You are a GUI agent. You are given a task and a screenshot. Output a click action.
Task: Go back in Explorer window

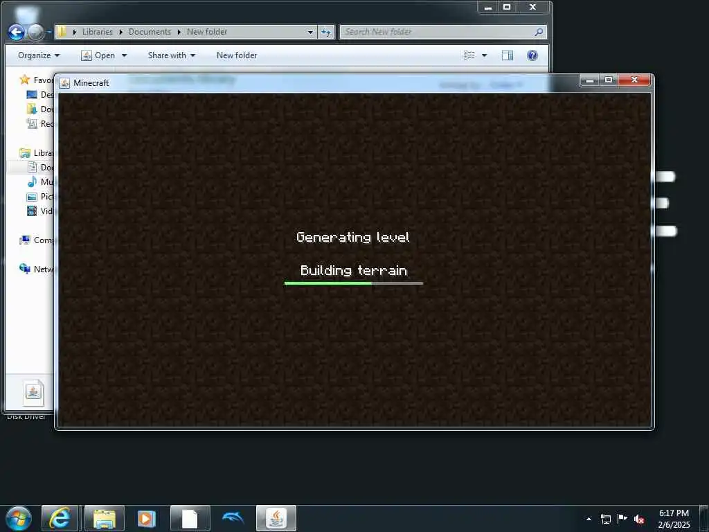[x=17, y=32]
